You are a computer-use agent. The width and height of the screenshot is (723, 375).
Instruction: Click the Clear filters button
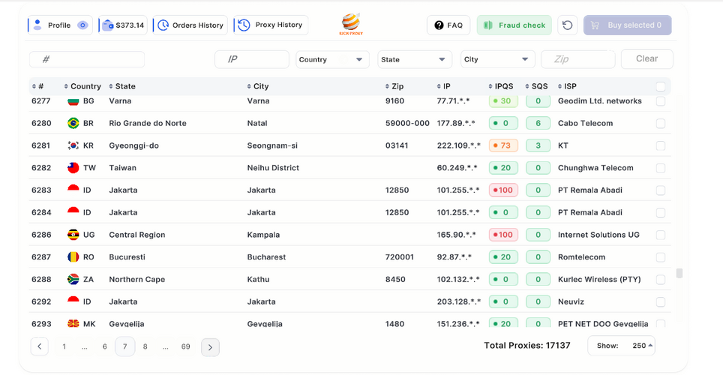click(x=646, y=59)
